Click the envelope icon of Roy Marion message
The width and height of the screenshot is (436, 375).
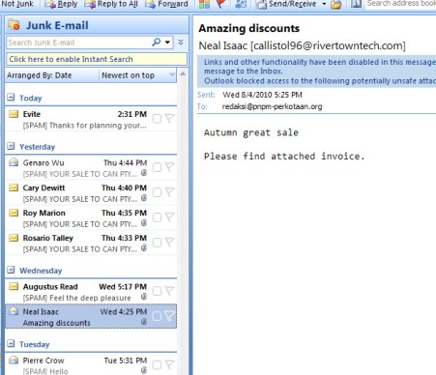tap(14, 213)
